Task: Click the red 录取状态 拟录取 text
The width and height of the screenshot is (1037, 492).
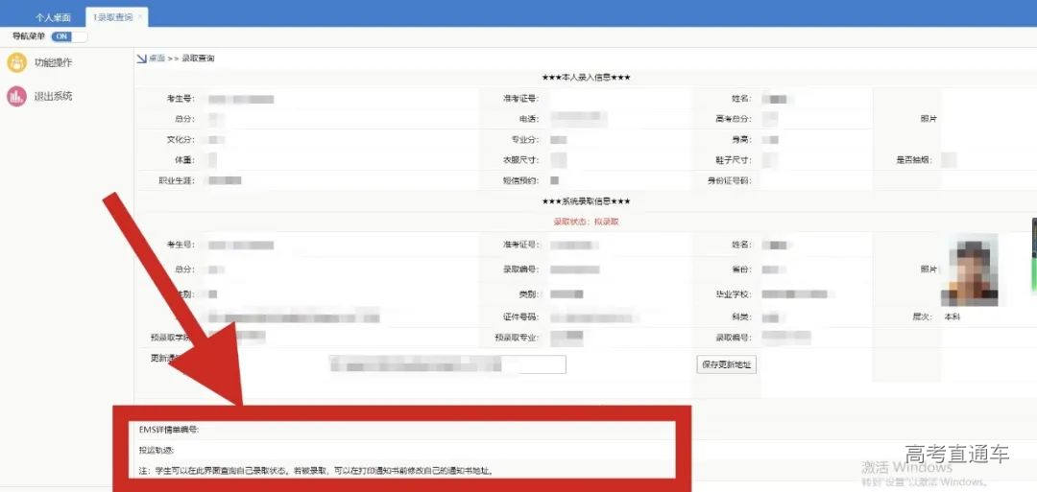Action: (586, 222)
